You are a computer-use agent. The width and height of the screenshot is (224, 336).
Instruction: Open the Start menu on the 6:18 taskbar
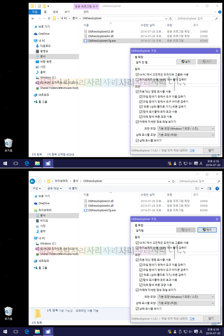click(5, 164)
